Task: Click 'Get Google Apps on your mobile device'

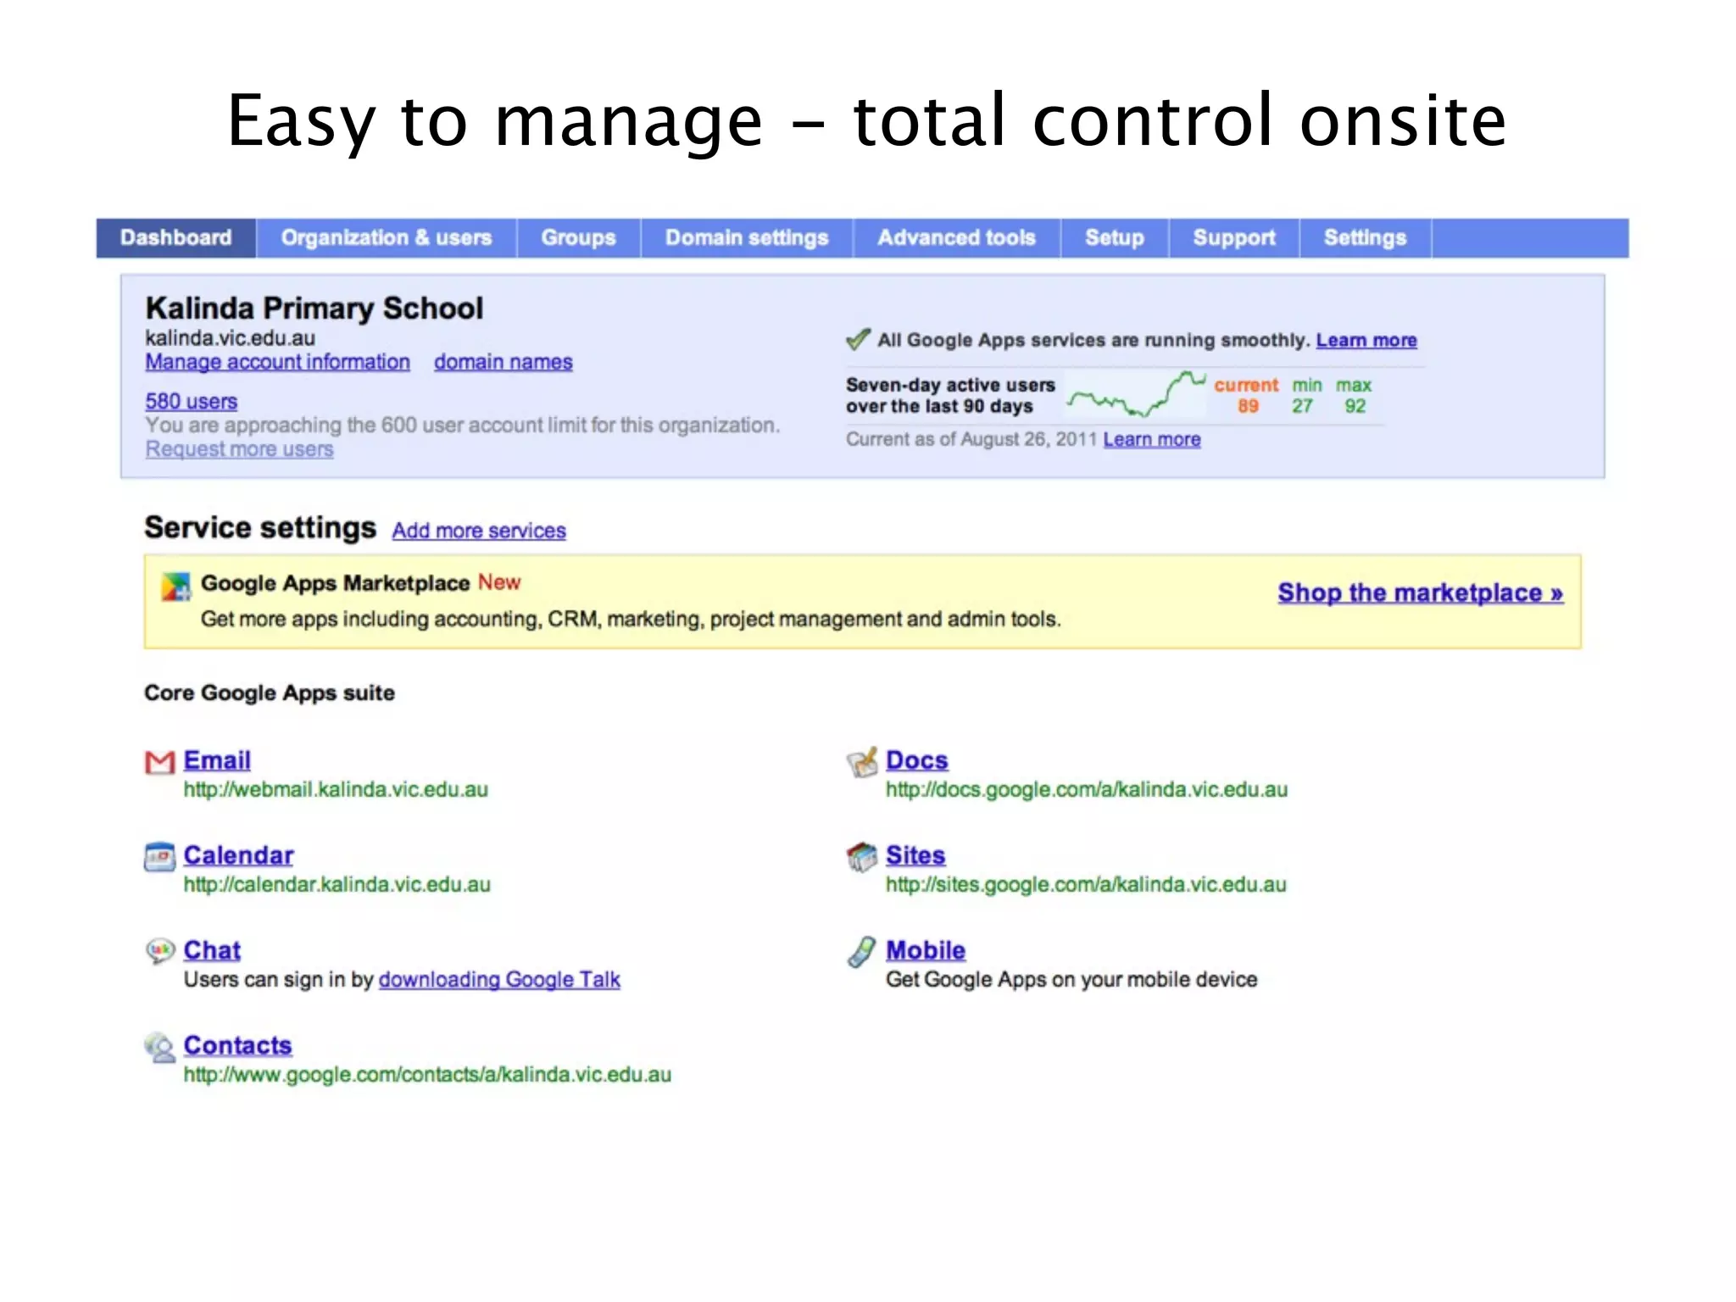Action: click(x=1071, y=980)
